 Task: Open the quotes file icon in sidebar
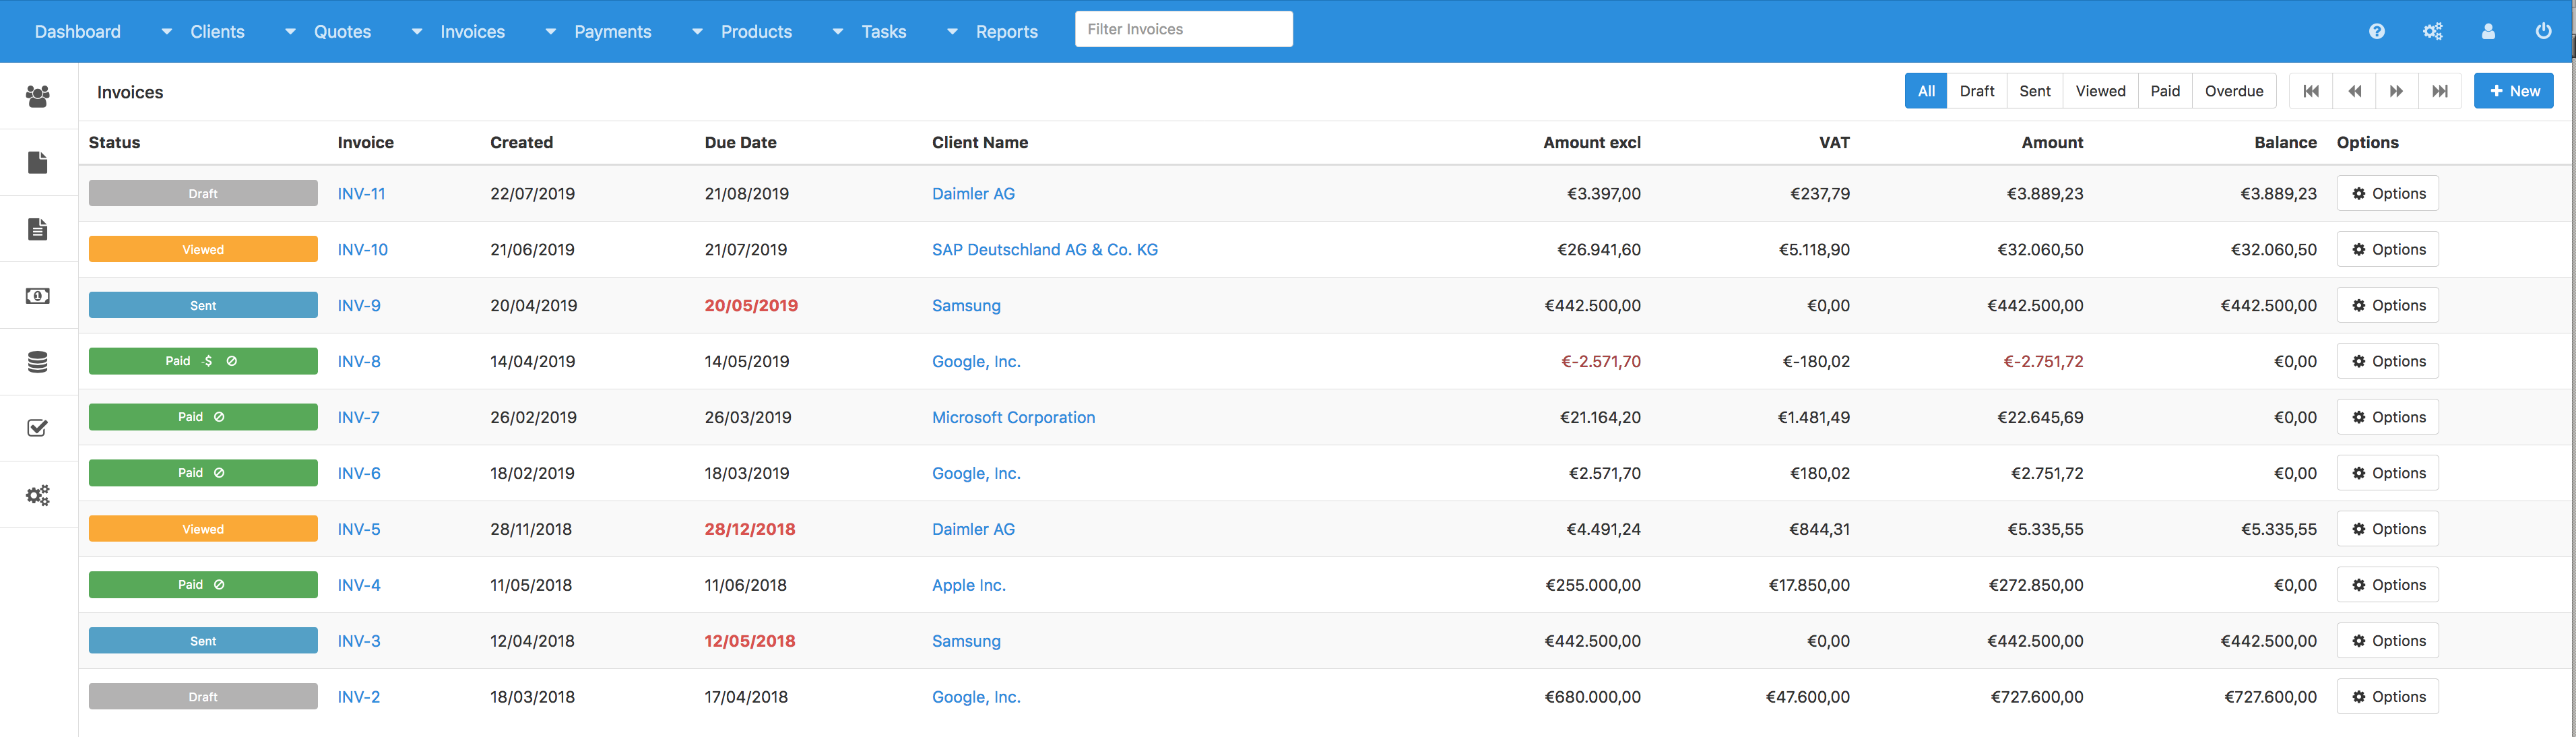point(38,162)
